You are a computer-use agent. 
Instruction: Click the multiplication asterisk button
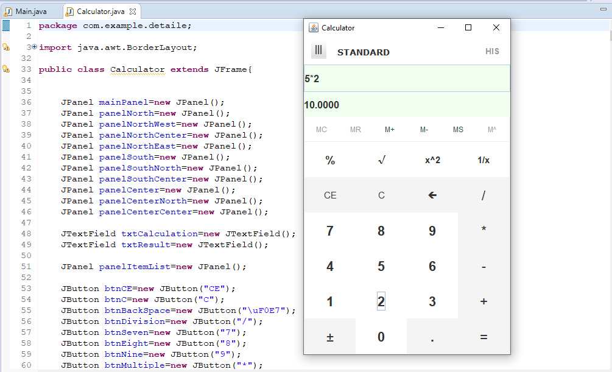click(x=484, y=230)
